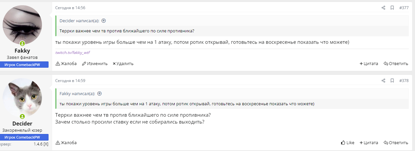Jump to Decider's quoted original post arrow
415x151 pixels.
[104, 21]
